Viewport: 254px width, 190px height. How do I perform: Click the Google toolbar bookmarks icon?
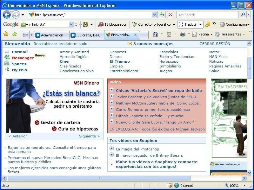[x=86, y=25]
